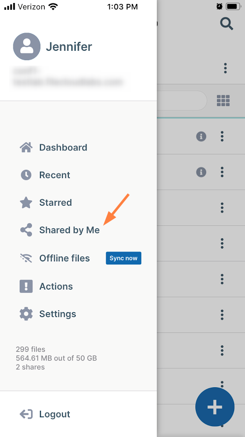Image resolution: width=245 pixels, height=437 pixels.
Task: Tap the blue plus add button
Action: tap(214, 407)
